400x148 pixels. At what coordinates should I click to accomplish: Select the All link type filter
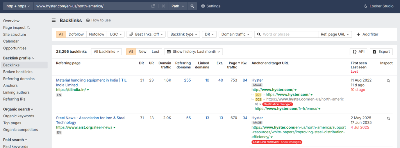coord(61,34)
